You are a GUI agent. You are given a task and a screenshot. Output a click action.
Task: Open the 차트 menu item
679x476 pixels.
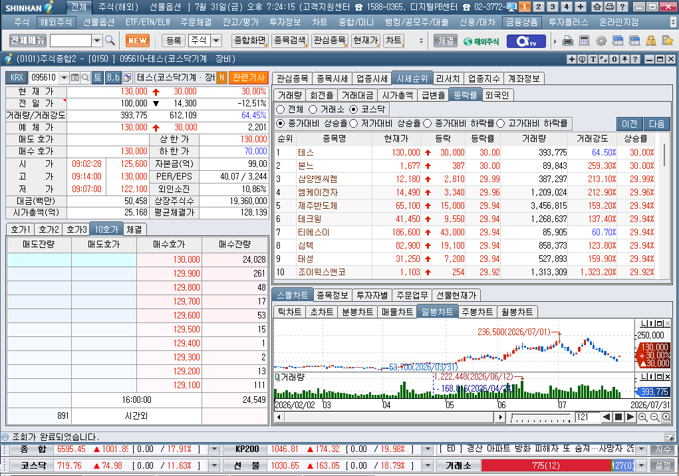coord(320,23)
